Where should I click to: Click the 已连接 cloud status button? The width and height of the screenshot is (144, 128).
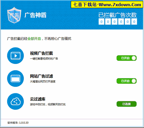pos(126,104)
